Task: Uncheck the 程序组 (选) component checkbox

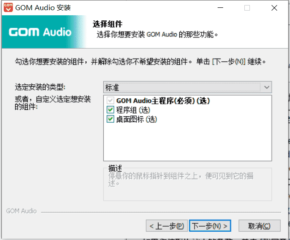Action: [110, 110]
